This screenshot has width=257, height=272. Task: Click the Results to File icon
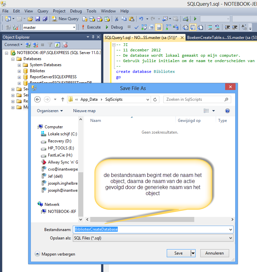[x=201, y=28]
